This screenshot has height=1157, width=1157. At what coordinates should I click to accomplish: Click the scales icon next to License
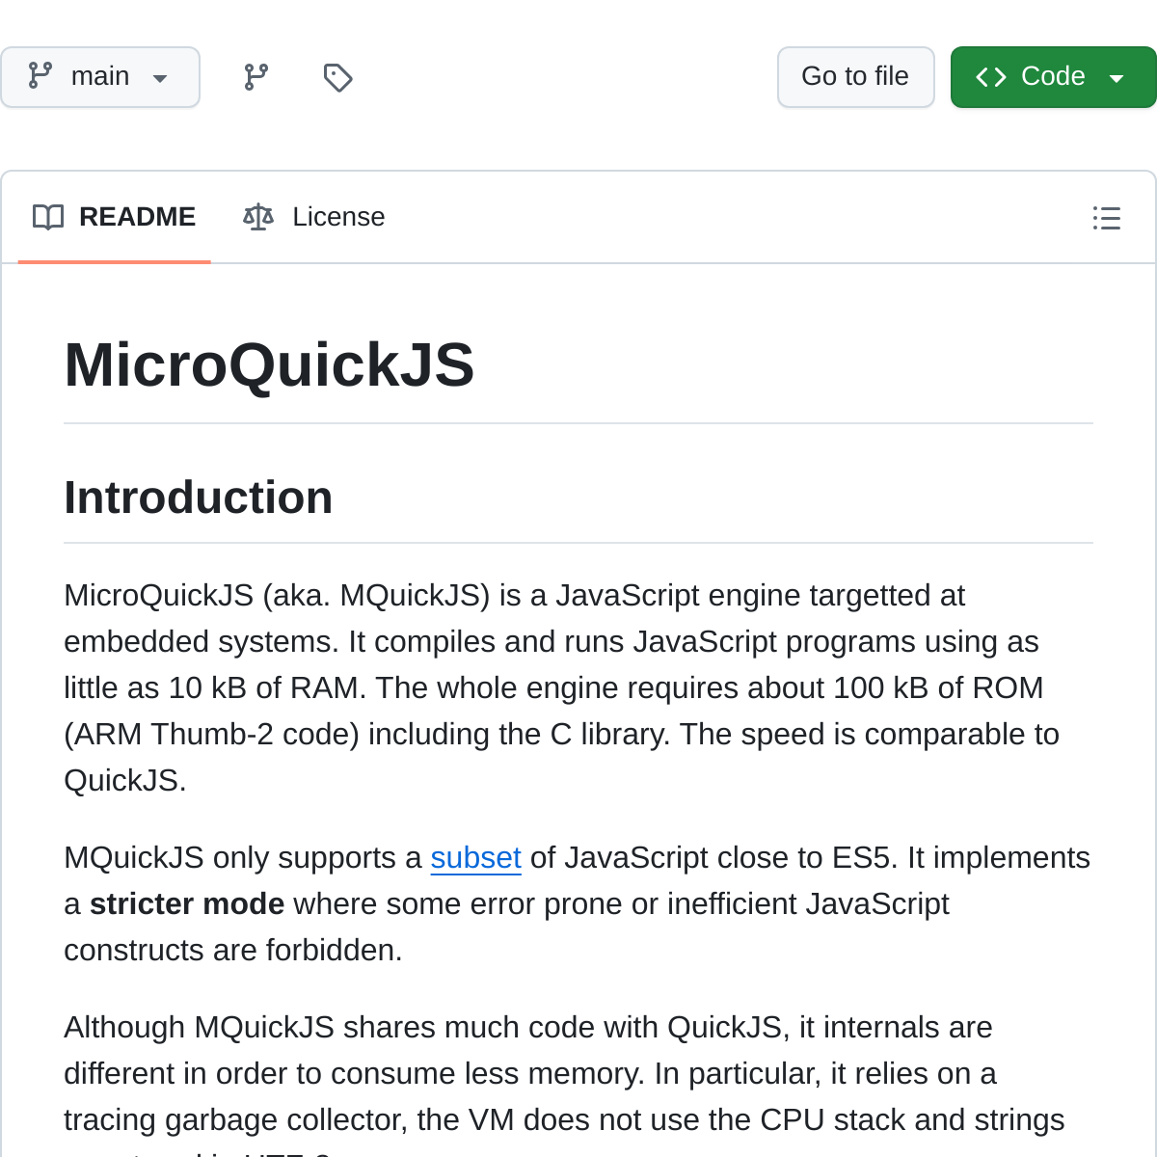click(x=257, y=217)
